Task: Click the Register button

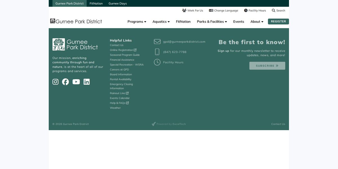Action: pyautogui.click(x=278, y=21)
